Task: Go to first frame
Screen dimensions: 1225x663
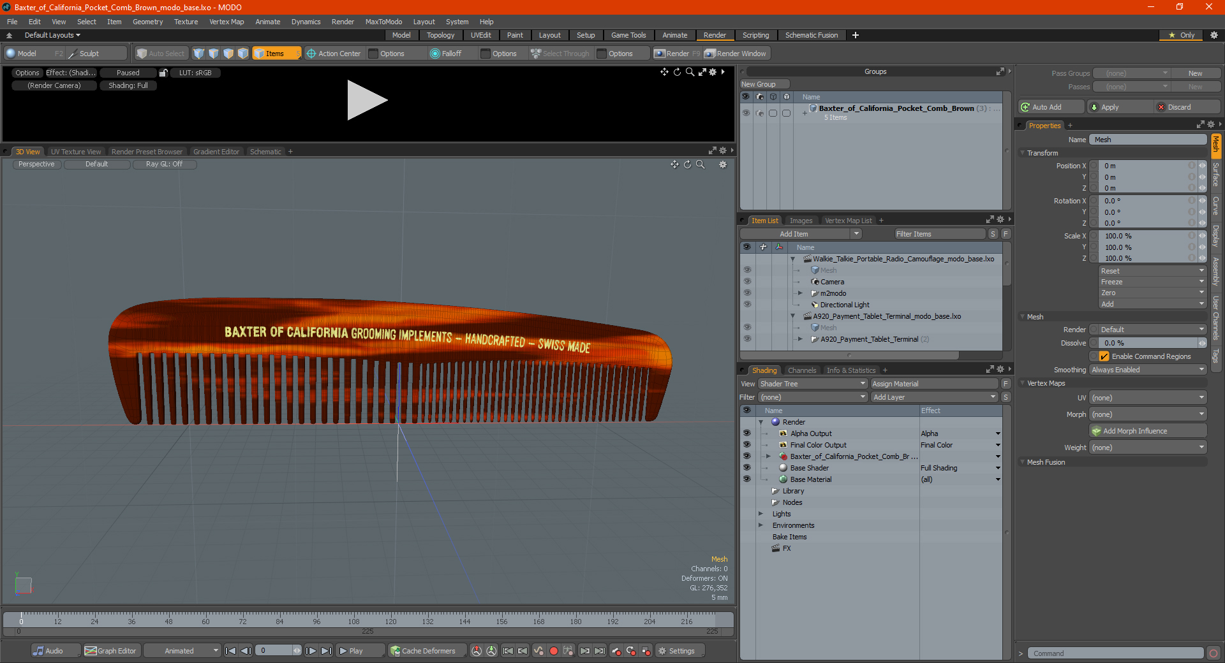Action: [x=231, y=651]
